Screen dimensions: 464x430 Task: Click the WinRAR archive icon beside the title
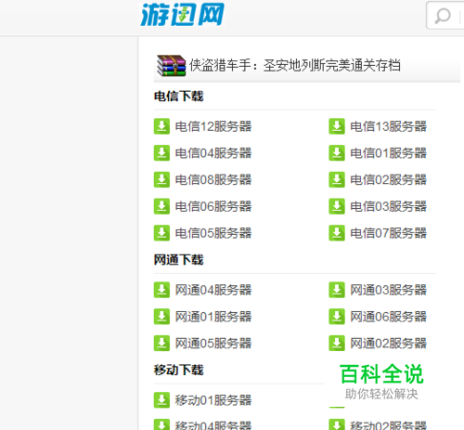(x=172, y=66)
